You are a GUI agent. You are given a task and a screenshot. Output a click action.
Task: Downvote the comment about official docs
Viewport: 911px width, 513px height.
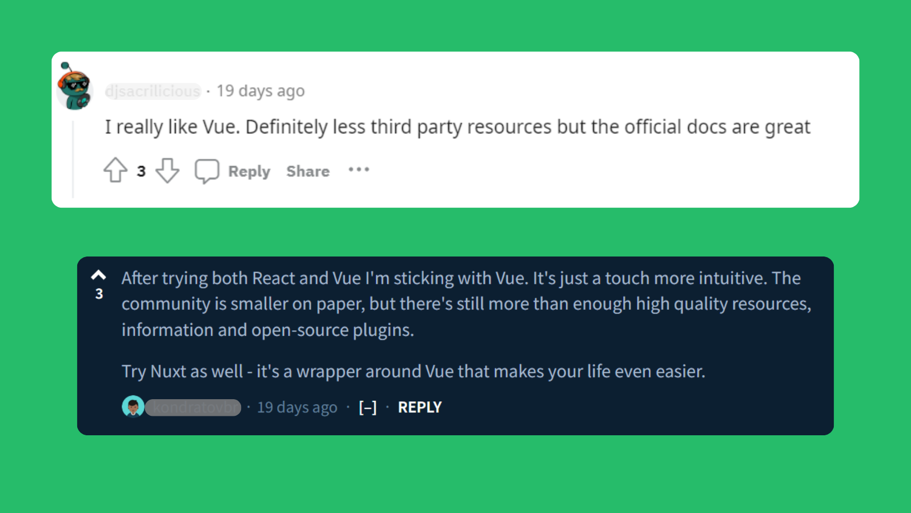[167, 170]
